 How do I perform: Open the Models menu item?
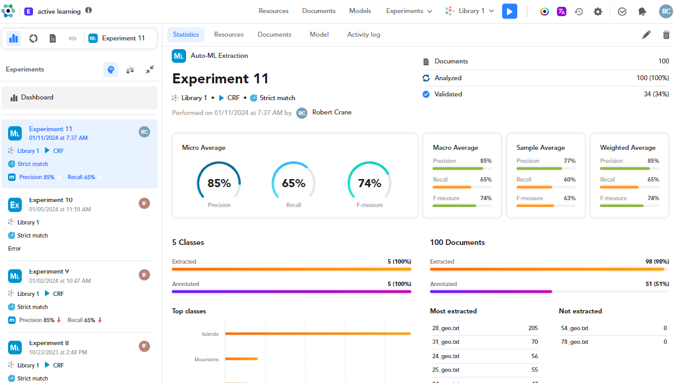tap(360, 11)
